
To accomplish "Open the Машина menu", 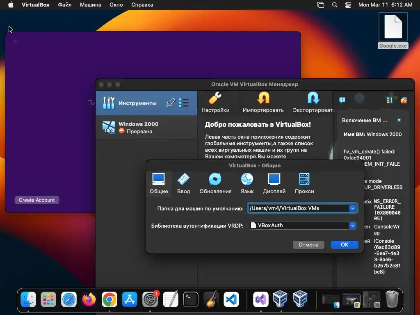I will point(91,5).
